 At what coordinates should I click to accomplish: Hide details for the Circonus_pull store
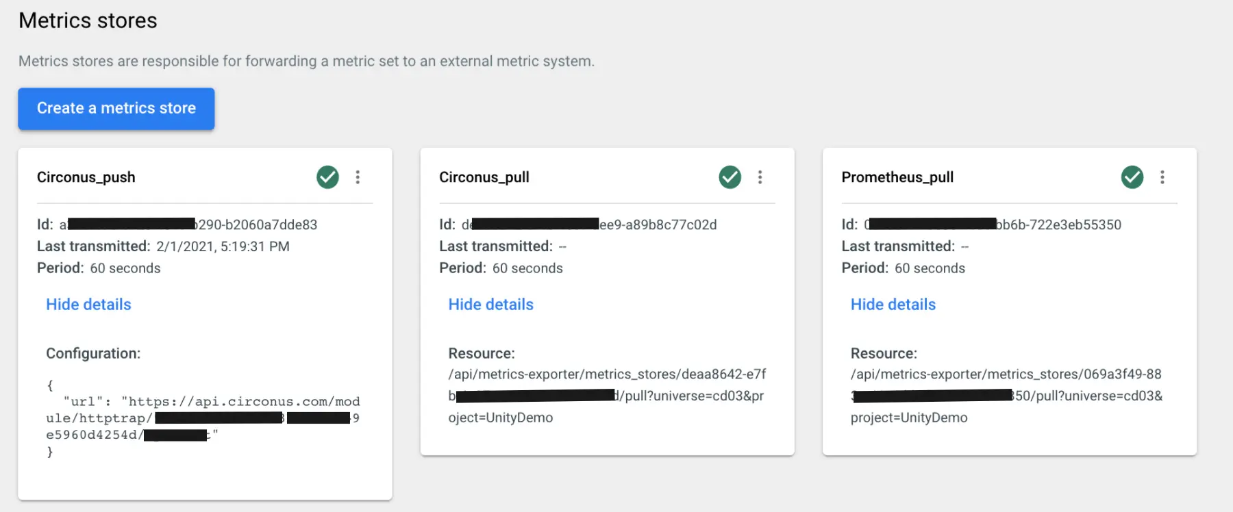click(490, 305)
